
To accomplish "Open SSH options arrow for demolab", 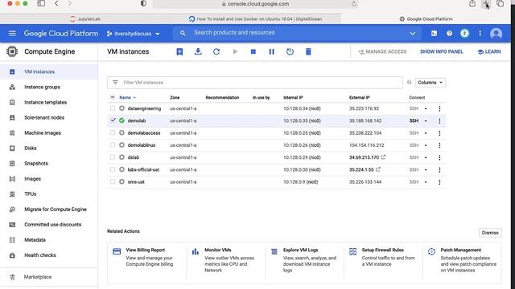I will 426,121.
